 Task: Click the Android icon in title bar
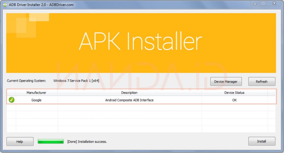coord(5,5)
